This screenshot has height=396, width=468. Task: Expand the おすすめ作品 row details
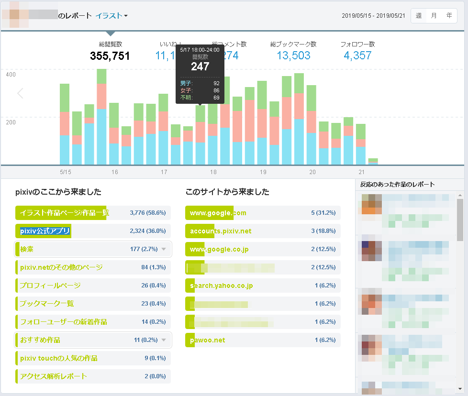pos(164,340)
